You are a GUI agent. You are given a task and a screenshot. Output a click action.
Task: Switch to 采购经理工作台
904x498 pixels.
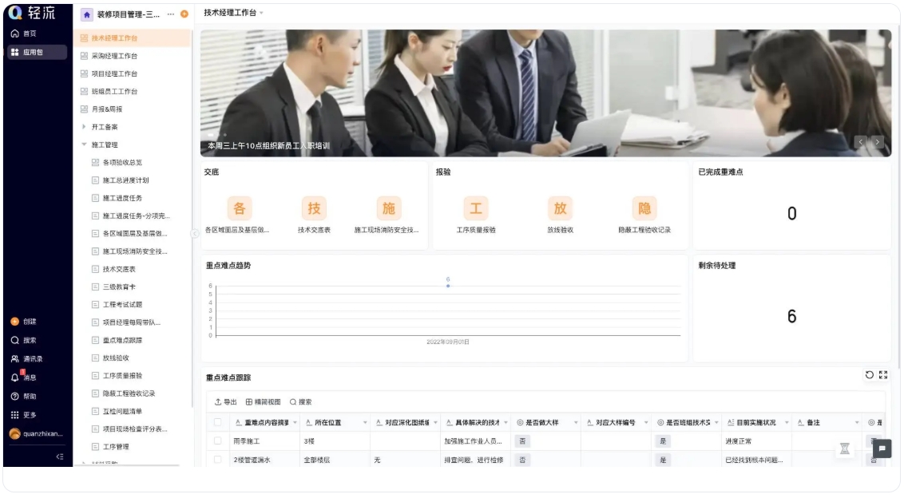pyautogui.click(x=114, y=54)
